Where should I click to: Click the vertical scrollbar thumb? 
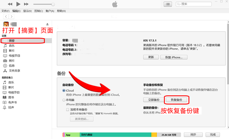click(x=228, y=54)
